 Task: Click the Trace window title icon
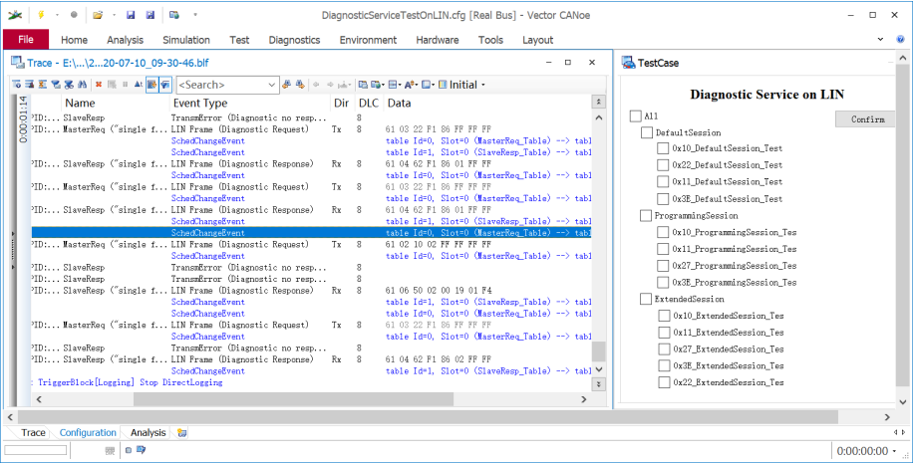(x=18, y=63)
